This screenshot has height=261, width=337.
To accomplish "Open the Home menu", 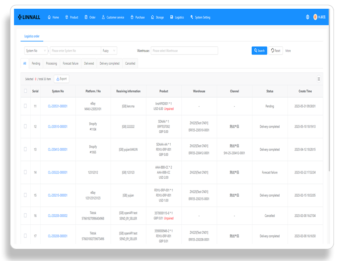I will pyautogui.click(x=53, y=17).
